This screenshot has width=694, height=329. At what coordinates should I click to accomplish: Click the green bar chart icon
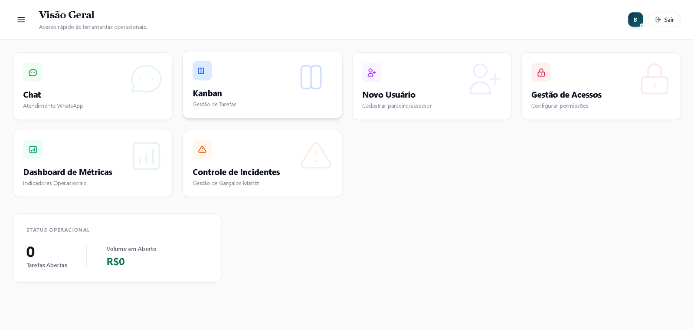point(33,150)
